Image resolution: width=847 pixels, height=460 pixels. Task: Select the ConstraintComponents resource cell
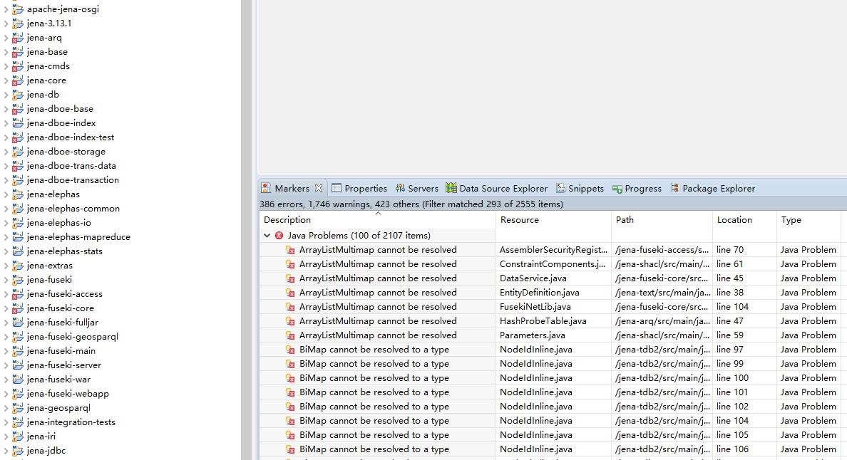click(x=553, y=264)
